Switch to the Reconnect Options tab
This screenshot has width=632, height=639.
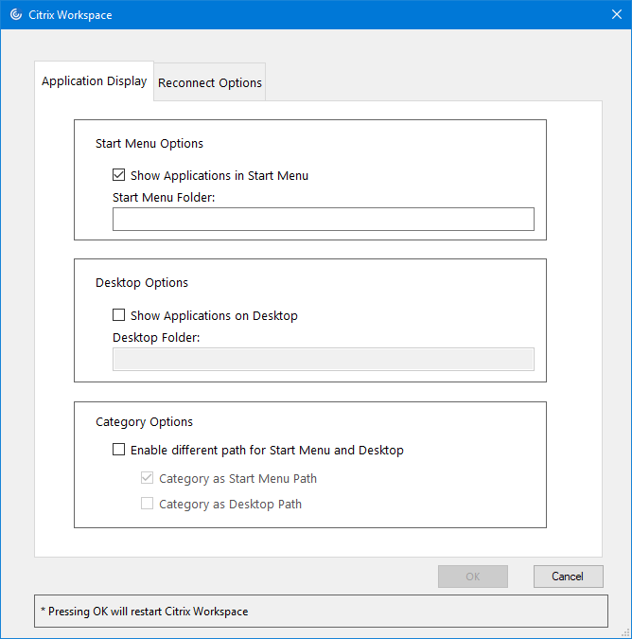tap(210, 82)
